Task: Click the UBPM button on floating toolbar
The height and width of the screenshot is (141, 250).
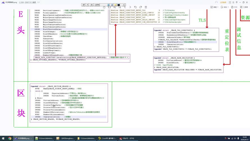Action: tap(97, 5)
